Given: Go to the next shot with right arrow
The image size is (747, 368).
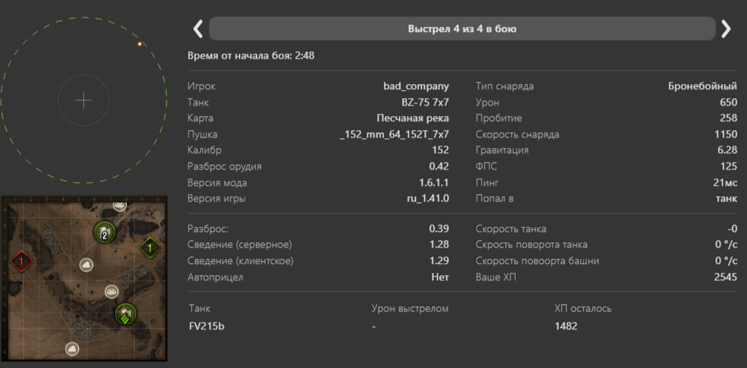Looking at the screenshot, I should [725, 29].
